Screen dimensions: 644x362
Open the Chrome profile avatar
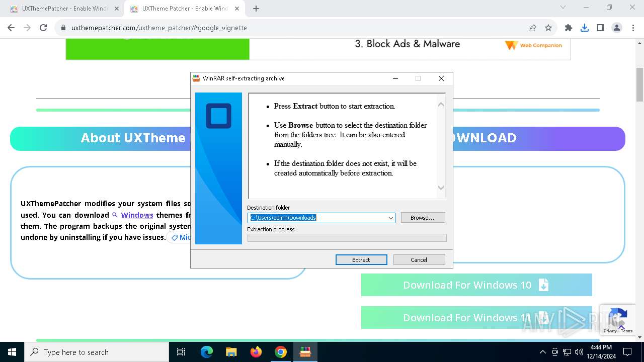(617, 28)
